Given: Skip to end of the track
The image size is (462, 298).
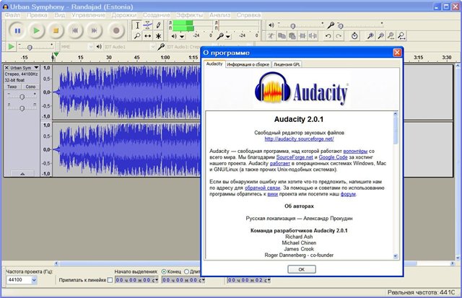Looking at the screenshot, I should pyautogui.click(x=95, y=30).
